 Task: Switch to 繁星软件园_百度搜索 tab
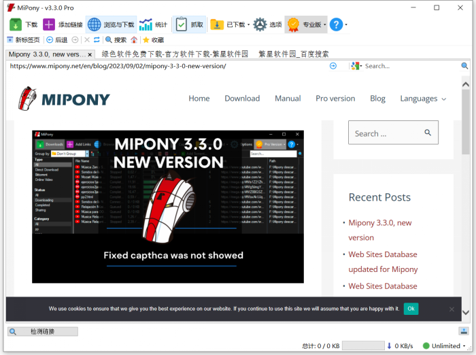(294, 54)
